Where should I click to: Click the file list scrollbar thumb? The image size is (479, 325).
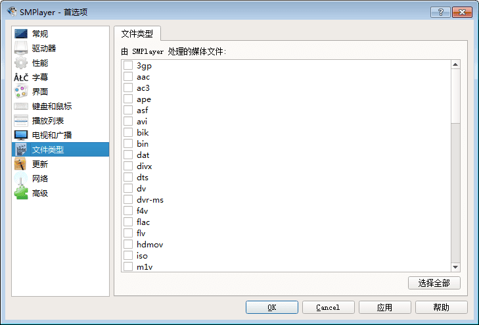coord(455,96)
